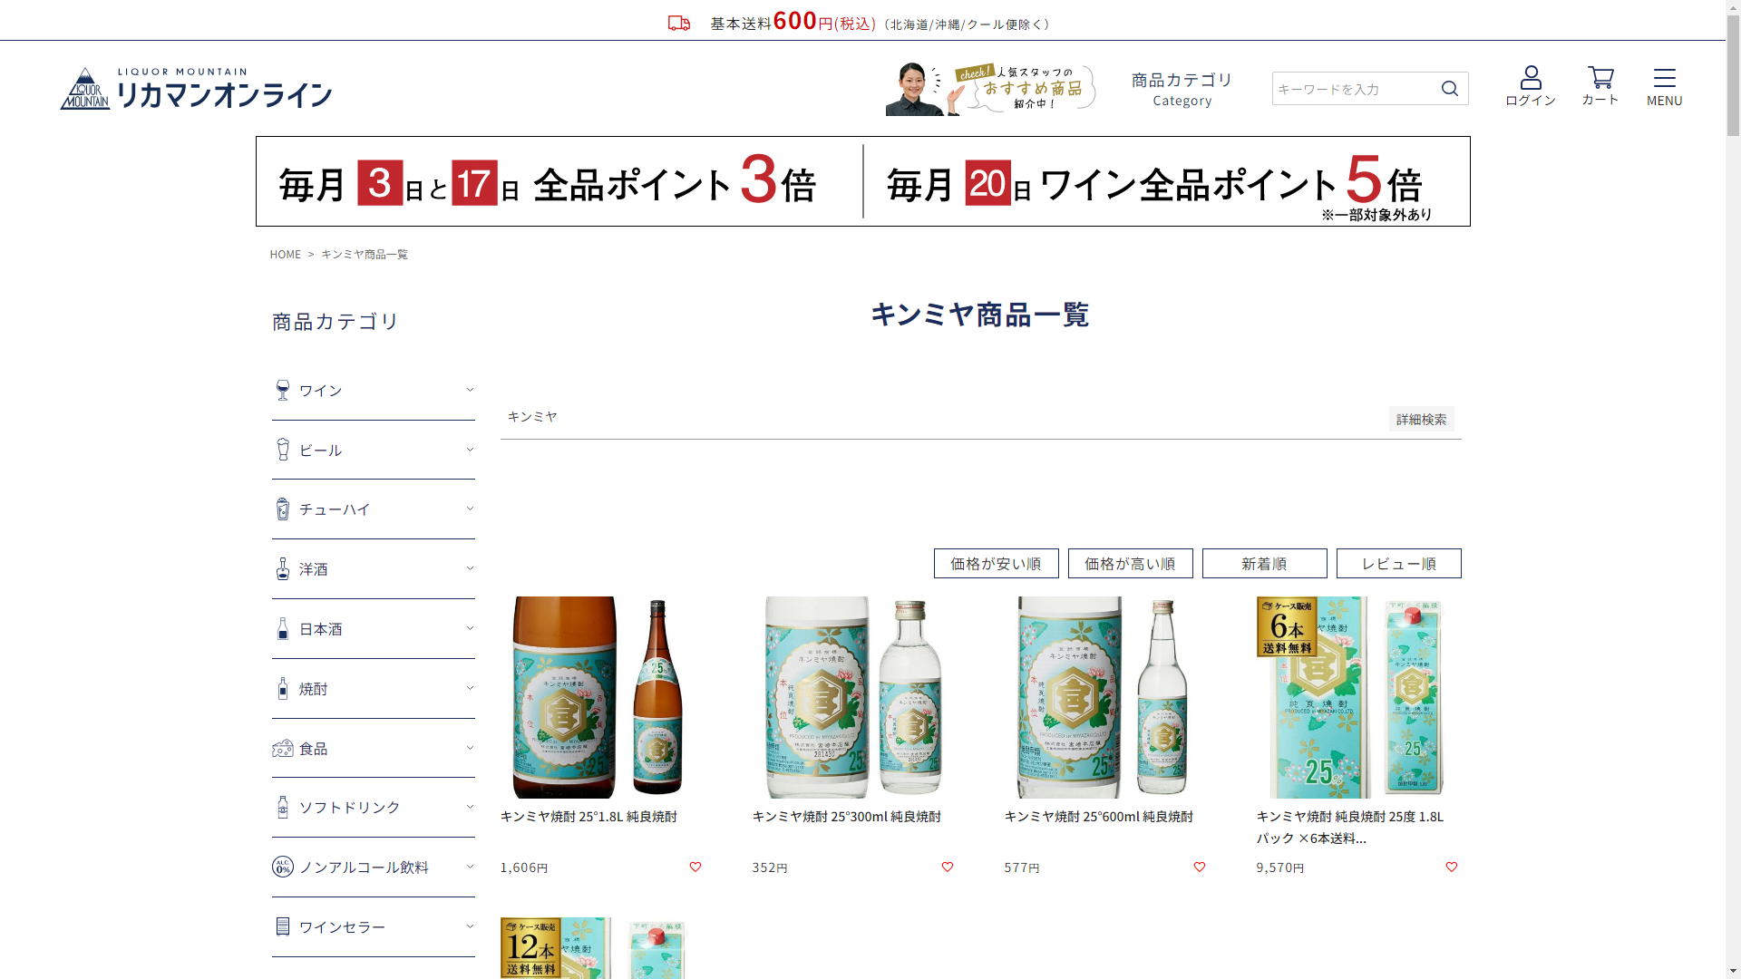Click the Liquor Mountain logo
The image size is (1741, 979).
[196, 88]
